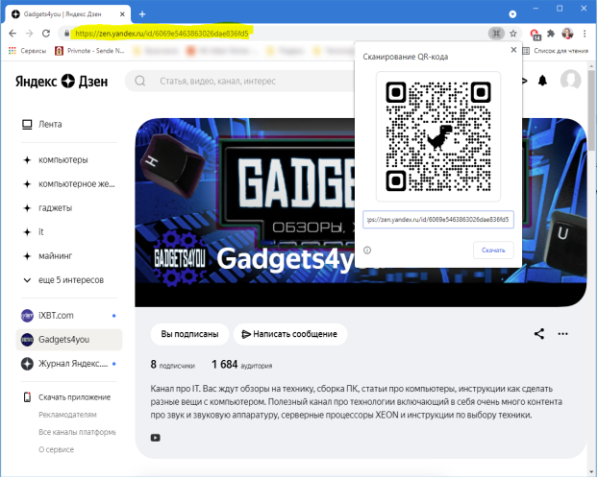The width and height of the screenshot is (598, 478).
Task: Open the channel YouTube icon link
Action: pyautogui.click(x=155, y=438)
